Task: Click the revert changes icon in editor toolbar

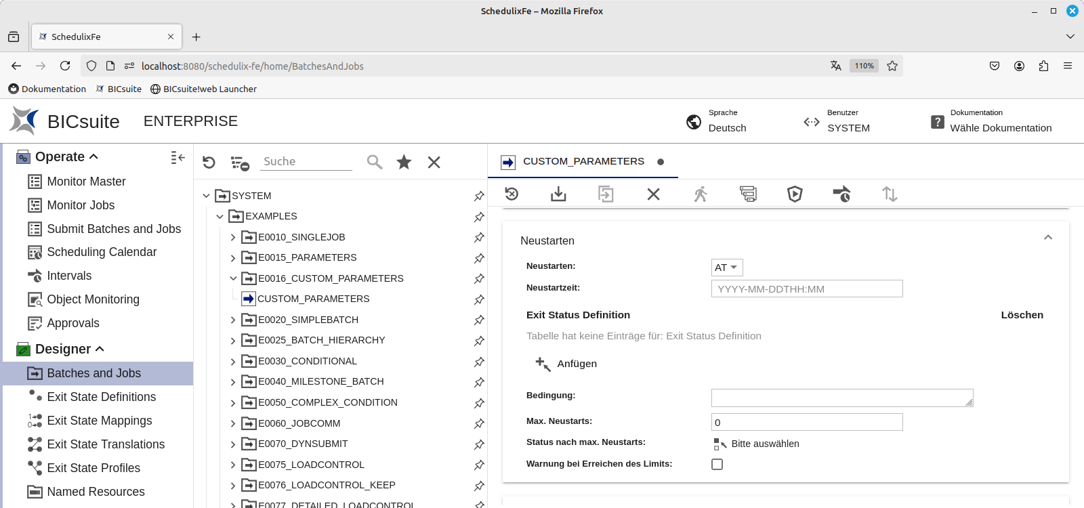Action: coord(512,194)
